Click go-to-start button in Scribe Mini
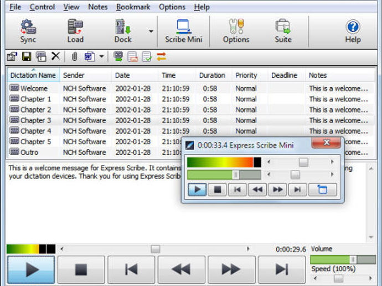 (x=238, y=189)
